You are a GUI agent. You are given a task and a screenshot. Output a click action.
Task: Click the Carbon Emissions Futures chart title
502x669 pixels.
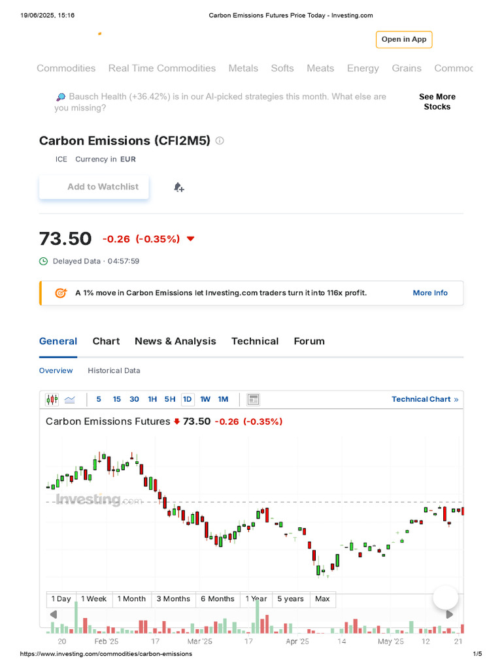click(108, 421)
